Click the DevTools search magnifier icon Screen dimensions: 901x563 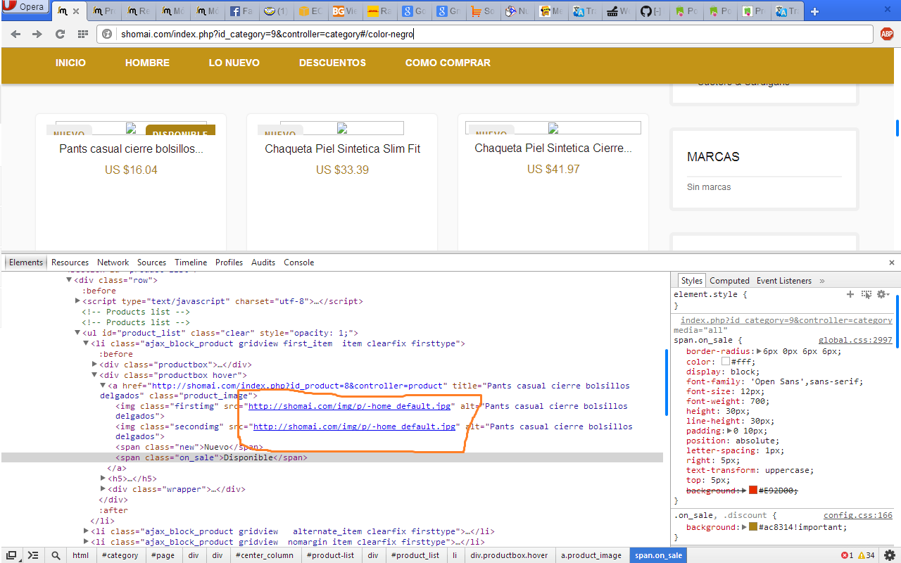point(56,555)
